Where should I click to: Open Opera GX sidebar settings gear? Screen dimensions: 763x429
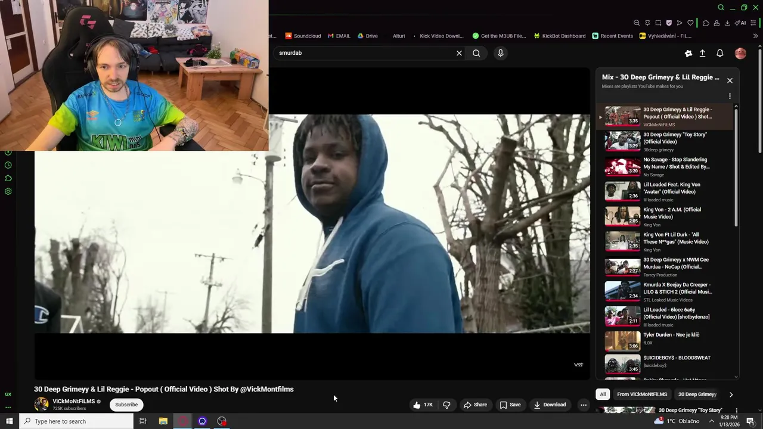click(8, 191)
